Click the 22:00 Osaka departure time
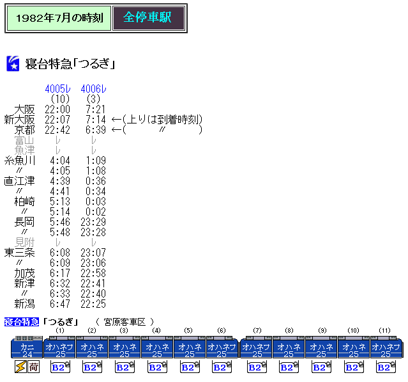Screen dimensions: 408x382 [x=57, y=109]
